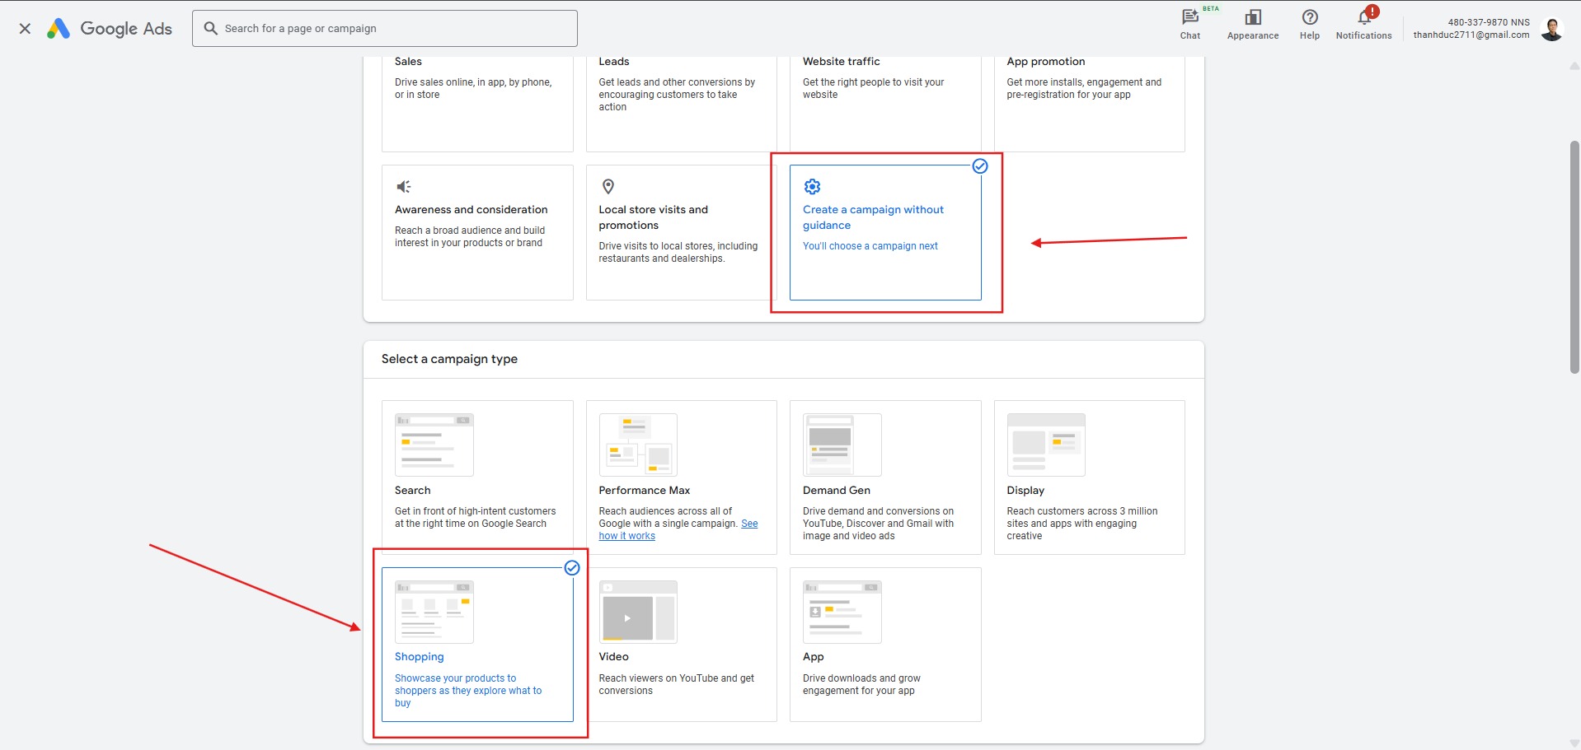The image size is (1581, 750).
Task: Click the Shopping campaign thumbnail
Action: pyautogui.click(x=434, y=612)
